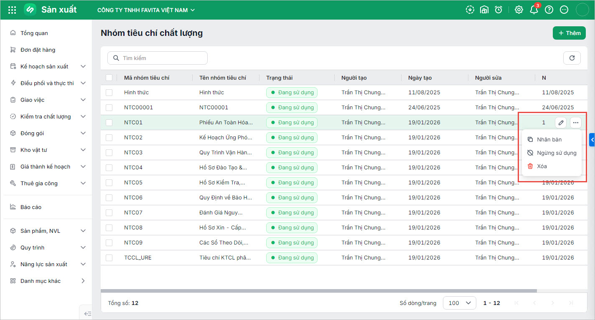The image size is (595, 320).
Task: Click the Tổng quan home icon
Action: pos(13,33)
